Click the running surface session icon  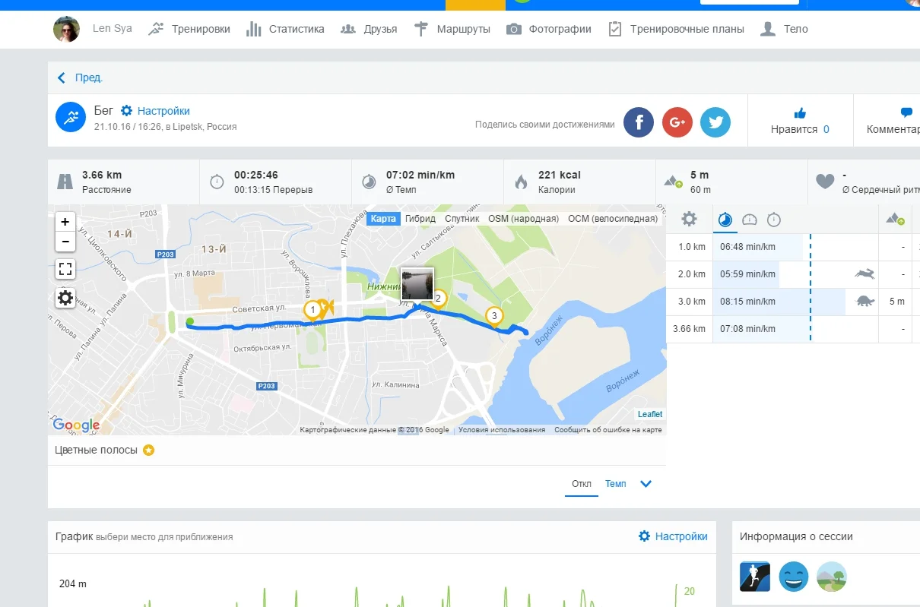coord(755,577)
